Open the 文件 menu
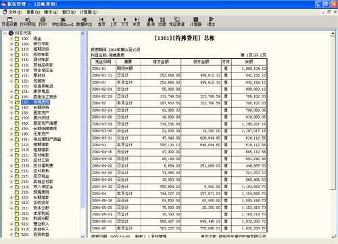The height and width of the screenshot is (244, 338). click(x=15, y=12)
